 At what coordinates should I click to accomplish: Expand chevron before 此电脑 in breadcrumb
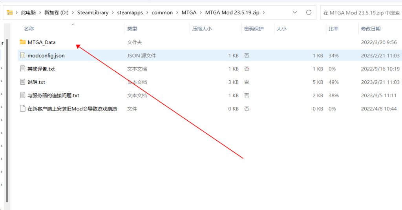16,13
